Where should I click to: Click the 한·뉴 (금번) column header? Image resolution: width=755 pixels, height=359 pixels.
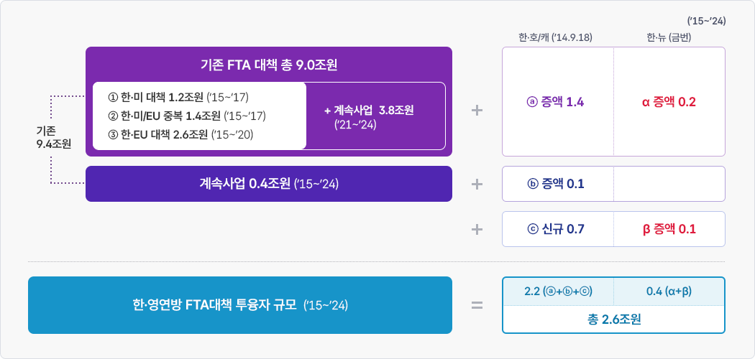coord(669,37)
